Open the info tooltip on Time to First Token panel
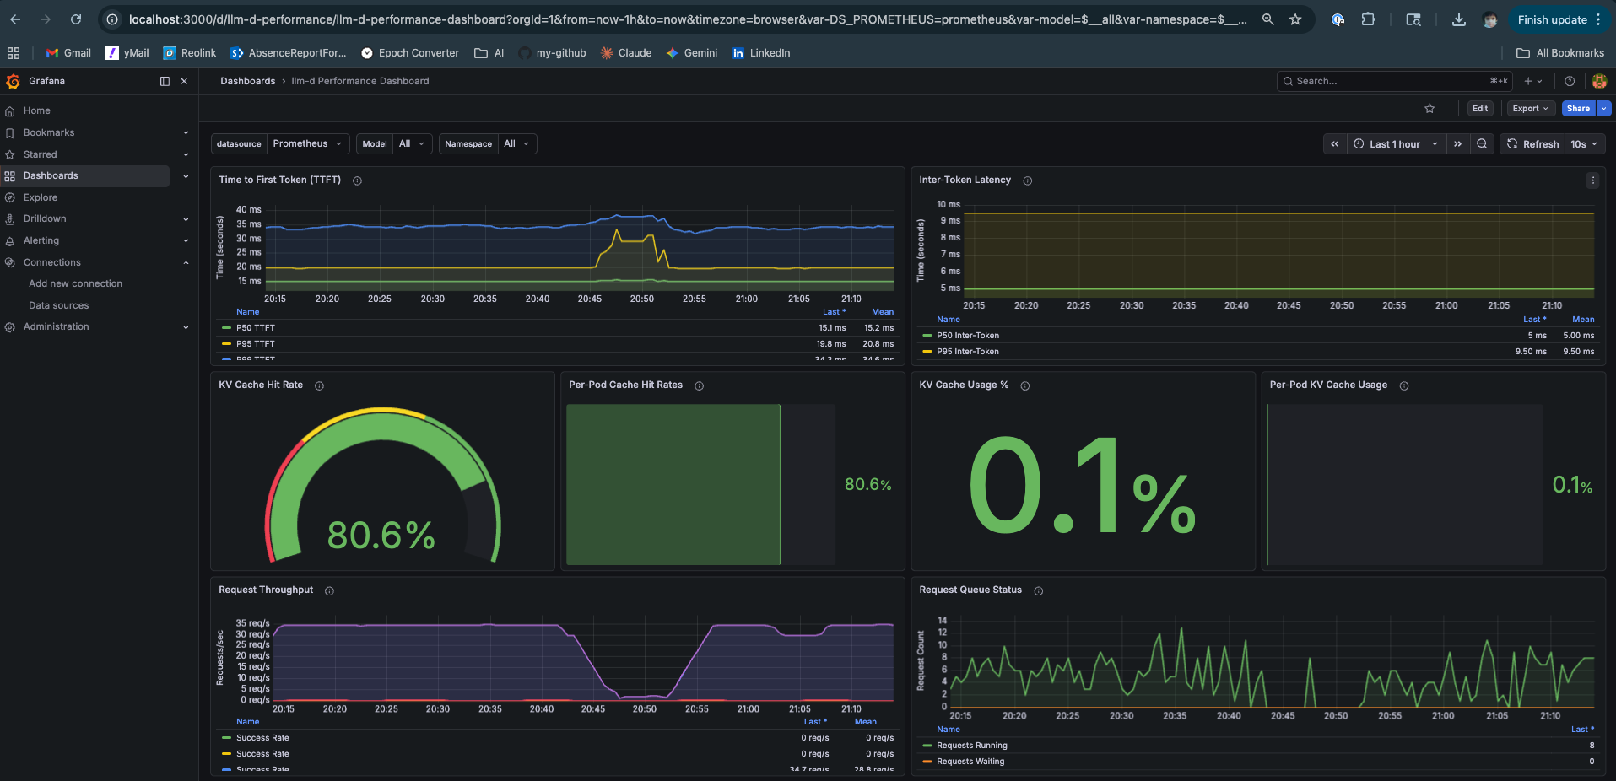The height and width of the screenshot is (781, 1616). point(356,180)
